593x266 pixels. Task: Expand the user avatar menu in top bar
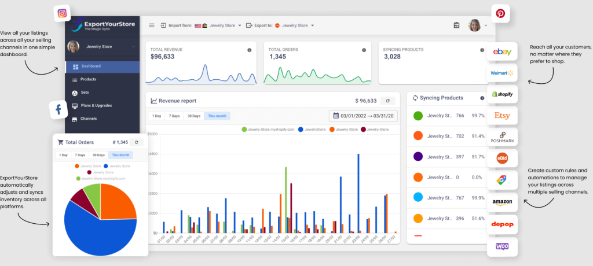click(486, 25)
